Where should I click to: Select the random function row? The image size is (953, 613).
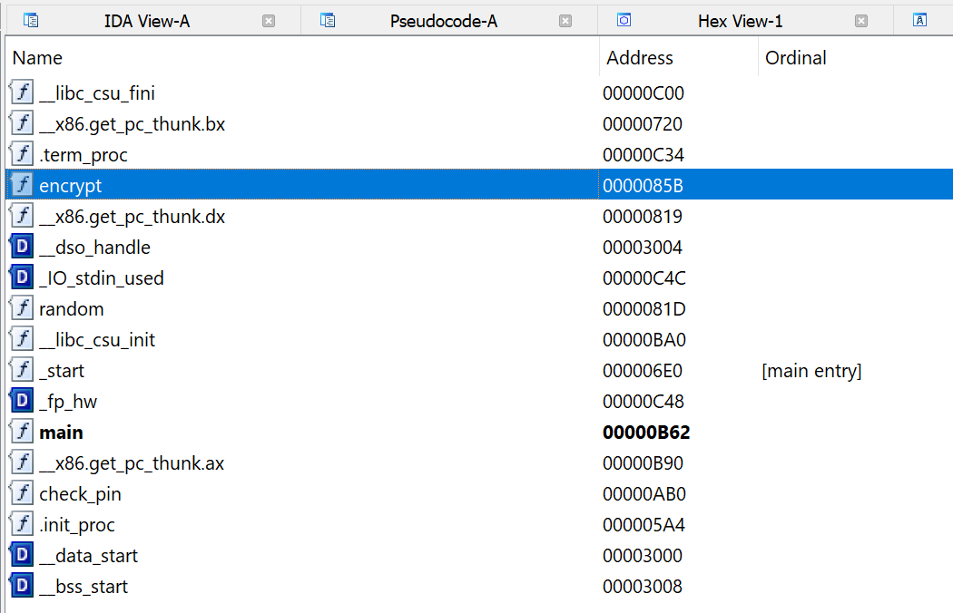[72, 309]
